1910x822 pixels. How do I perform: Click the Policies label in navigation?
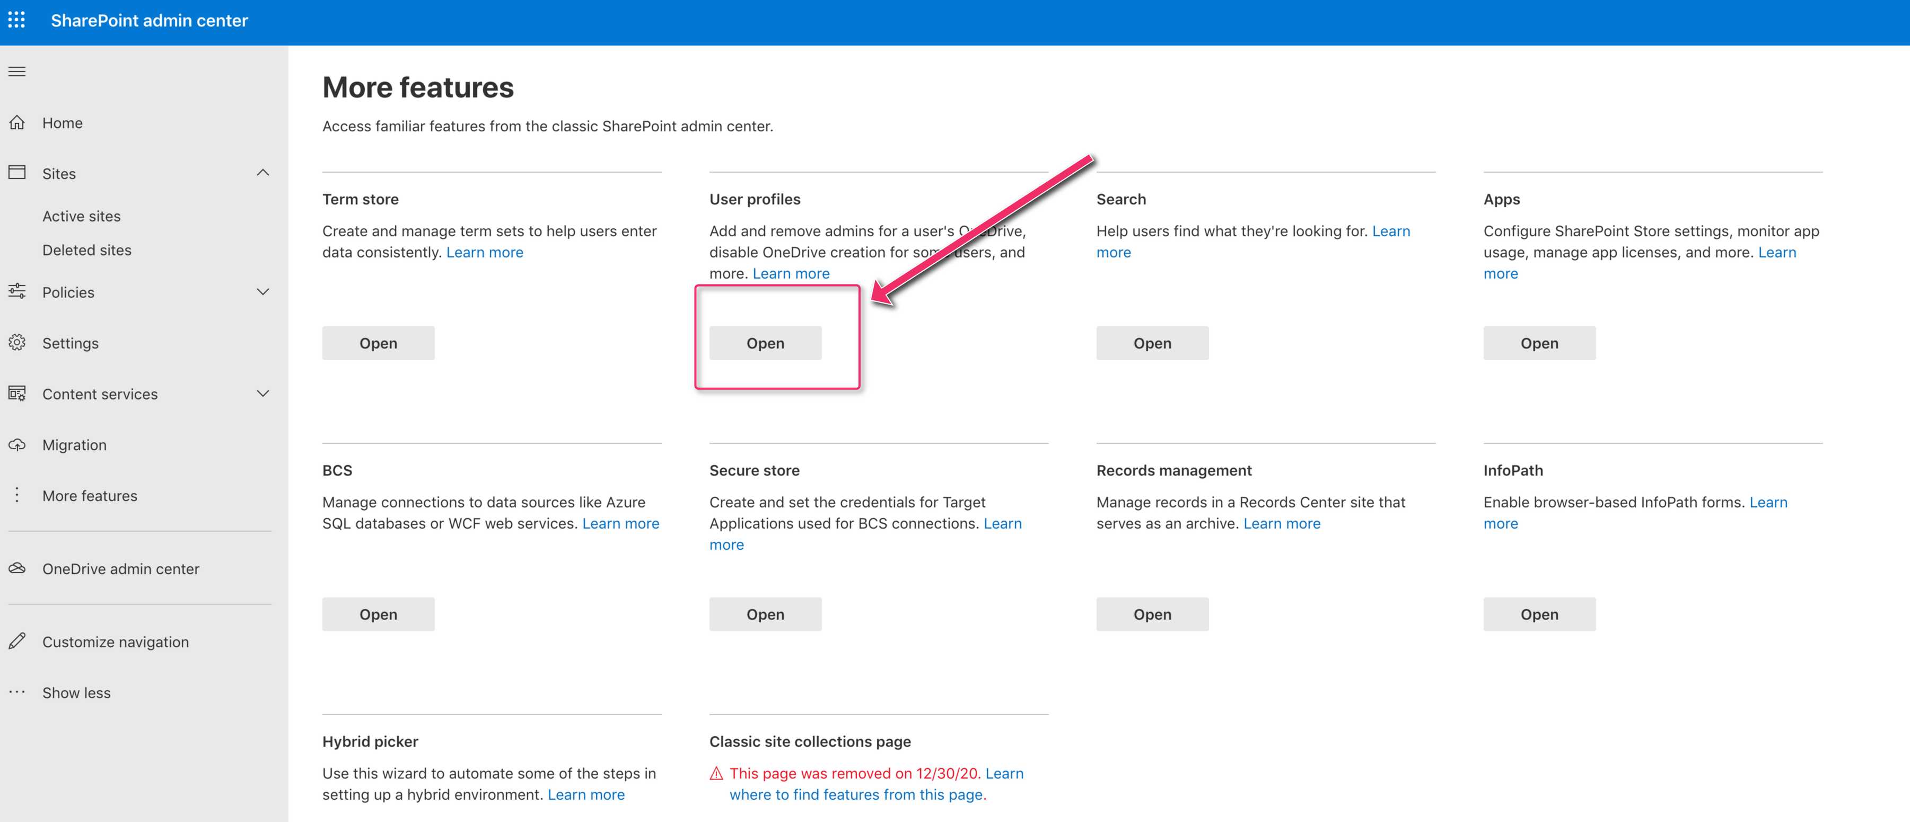68,292
